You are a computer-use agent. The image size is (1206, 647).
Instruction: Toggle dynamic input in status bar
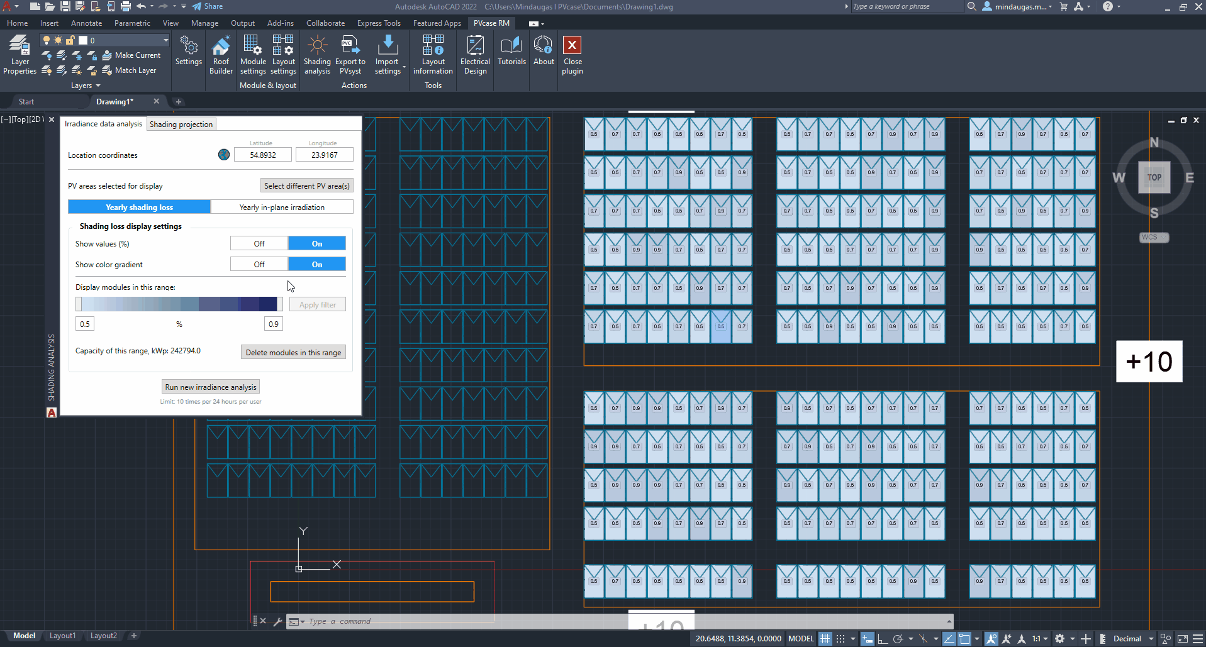point(868,639)
